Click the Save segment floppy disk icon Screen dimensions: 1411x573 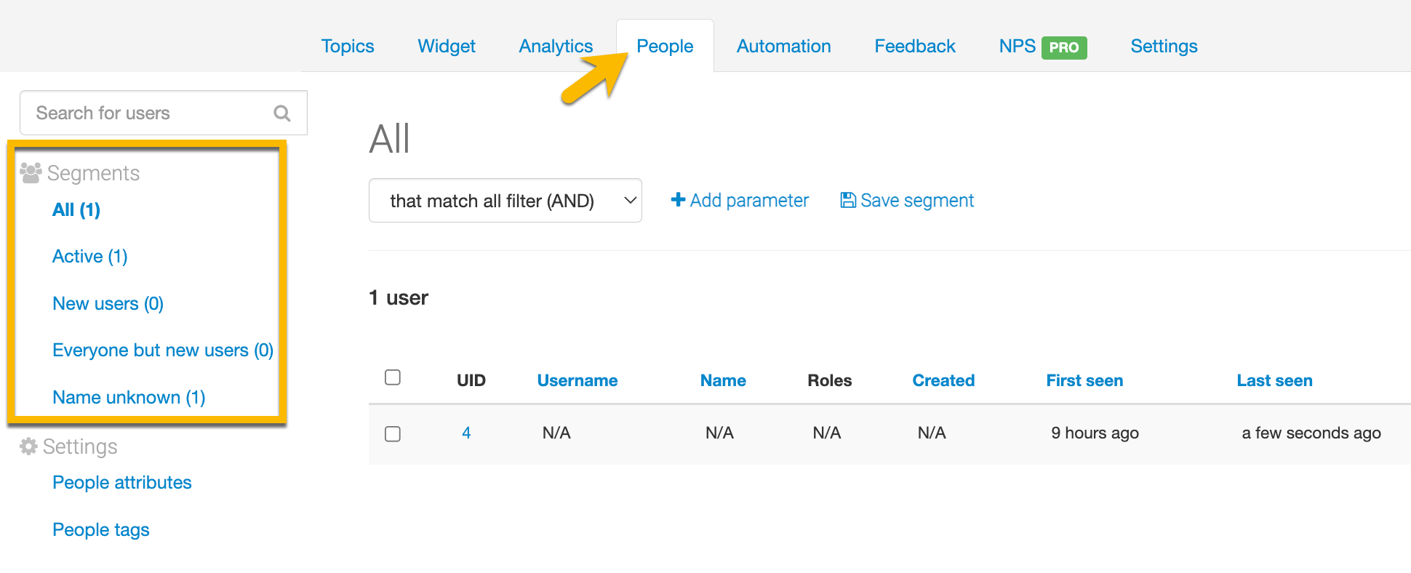[x=847, y=200]
